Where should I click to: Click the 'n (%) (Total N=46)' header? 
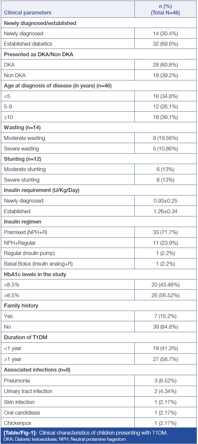point(165,9)
